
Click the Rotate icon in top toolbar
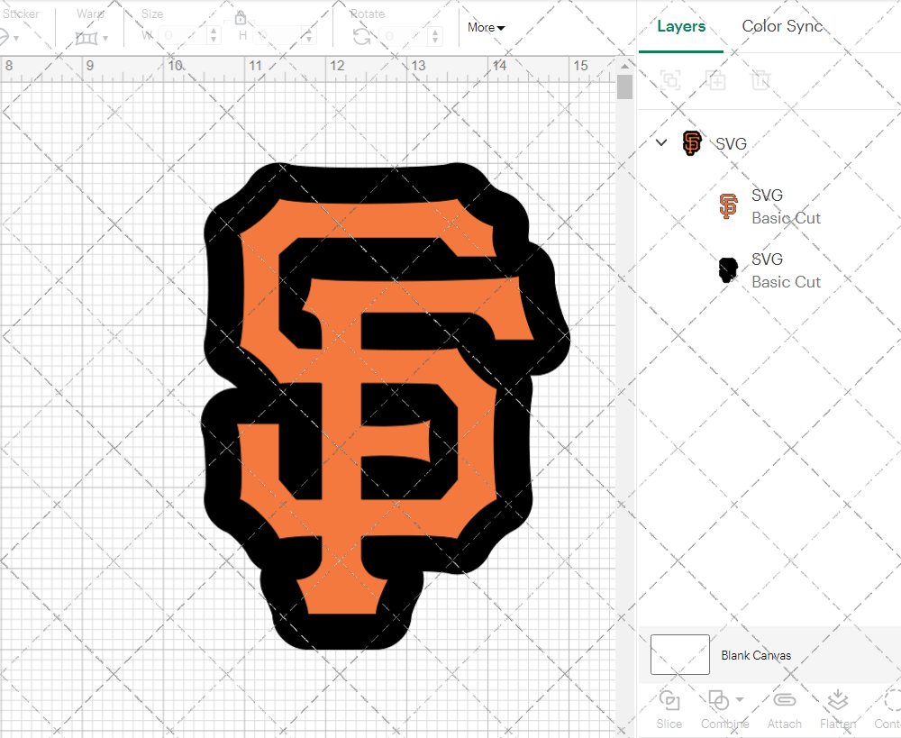[x=362, y=36]
